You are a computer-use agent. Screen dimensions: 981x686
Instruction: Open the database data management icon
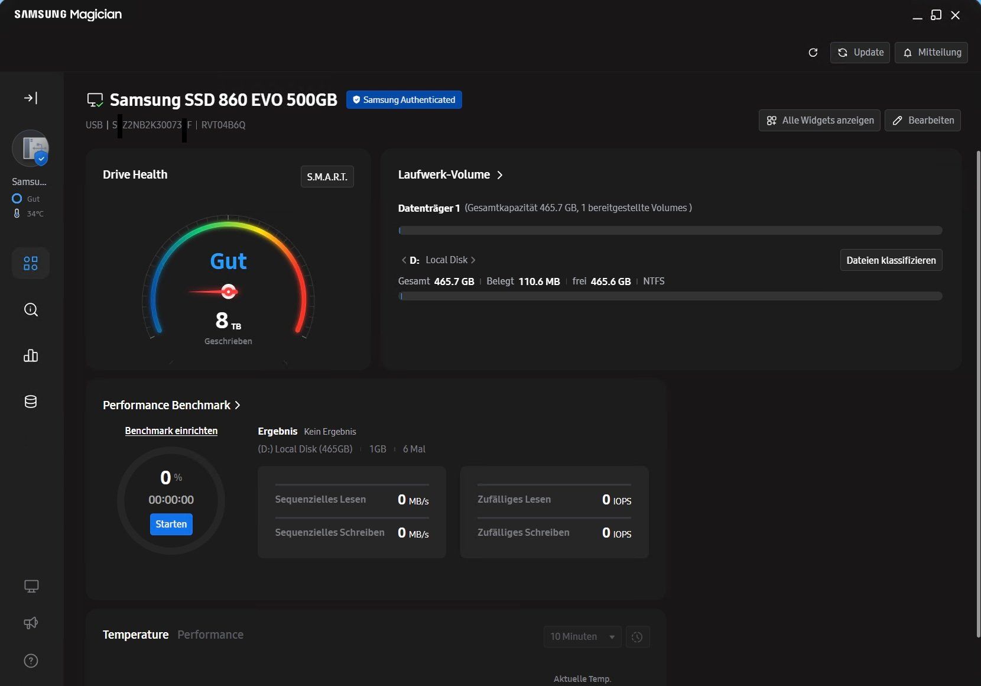pos(31,402)
